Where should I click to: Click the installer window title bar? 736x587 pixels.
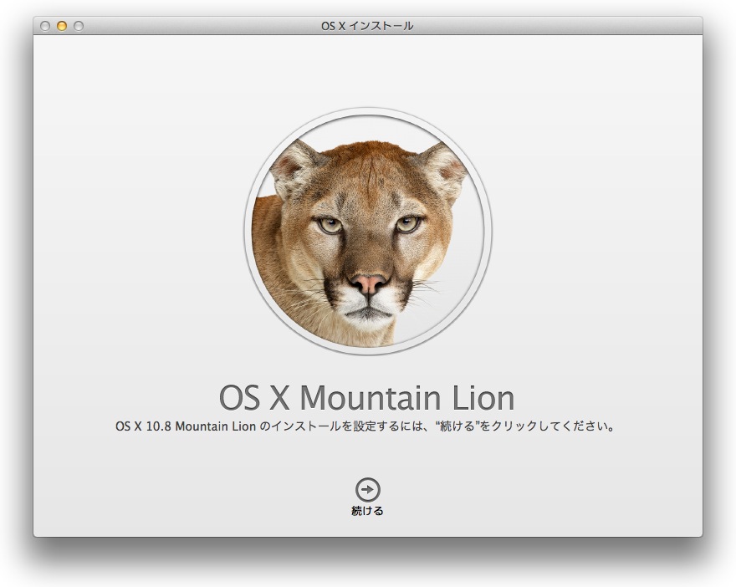coord(251,26)
